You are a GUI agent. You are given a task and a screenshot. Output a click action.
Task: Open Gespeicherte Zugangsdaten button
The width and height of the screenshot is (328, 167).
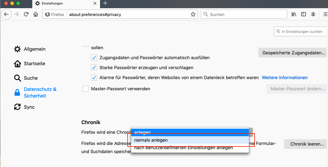[293, 53]
